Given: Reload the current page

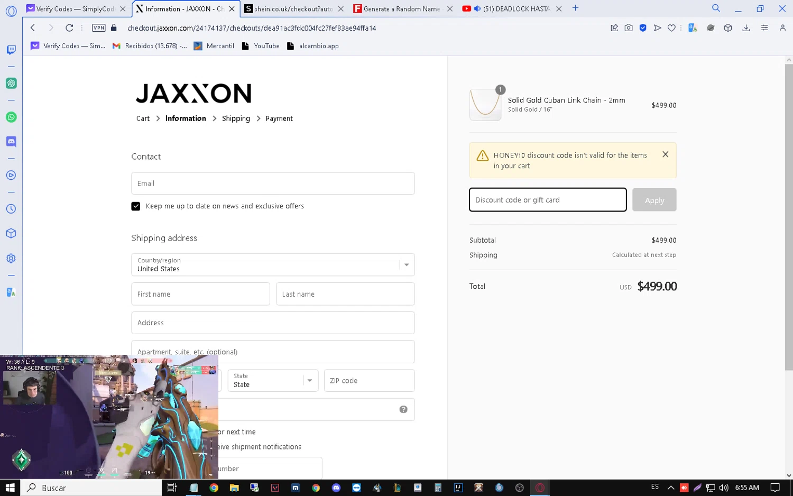Looking at the screenshot, I should (x=69, y=28).
